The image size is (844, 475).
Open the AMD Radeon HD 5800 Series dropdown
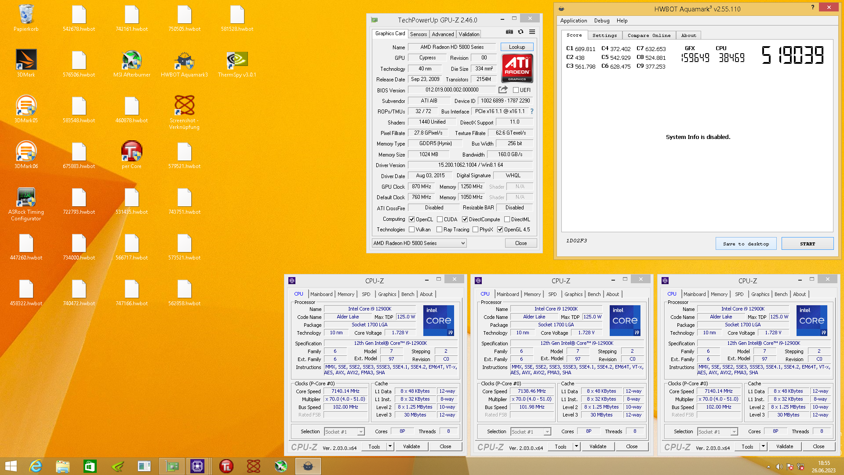(x=419, y=243)
